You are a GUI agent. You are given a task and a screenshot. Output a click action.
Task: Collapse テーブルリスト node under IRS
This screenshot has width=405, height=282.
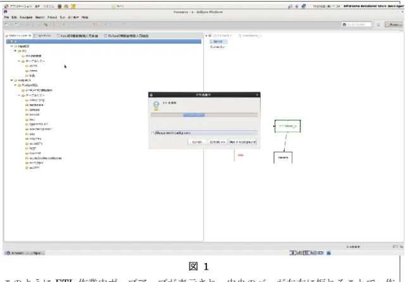click(x=19, y=61)
